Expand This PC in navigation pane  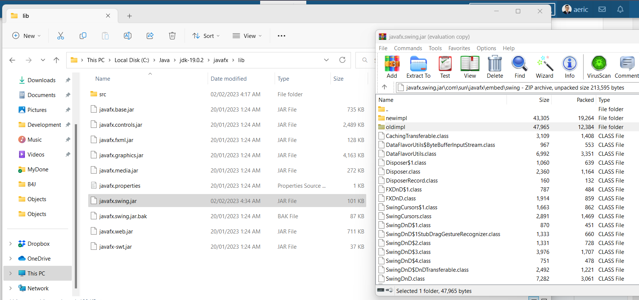point(10,273)
